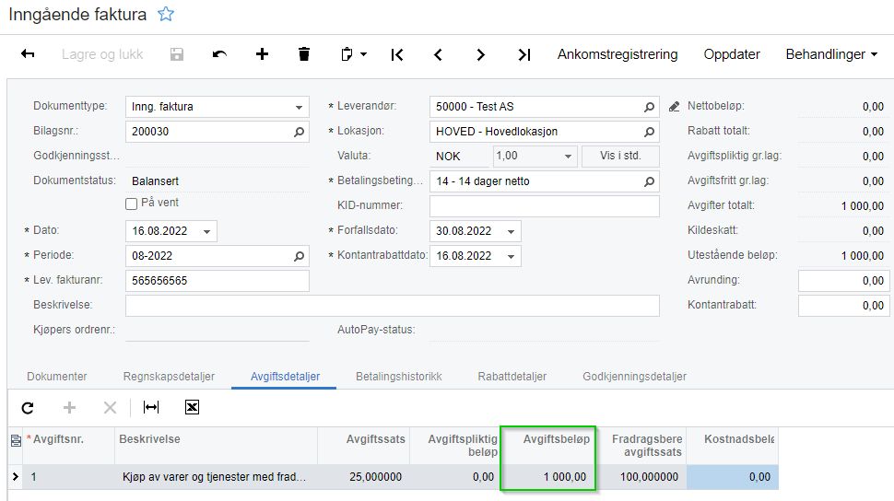The height and width of the screenshot is (501, 894).
Task: Fit grid columns to width
Action: 151,407
